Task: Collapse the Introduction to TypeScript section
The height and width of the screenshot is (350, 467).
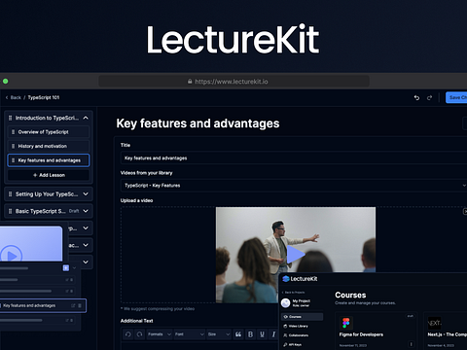Action: click(x=86, y=118)
